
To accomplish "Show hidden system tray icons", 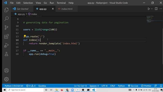I will pos(134,90).
